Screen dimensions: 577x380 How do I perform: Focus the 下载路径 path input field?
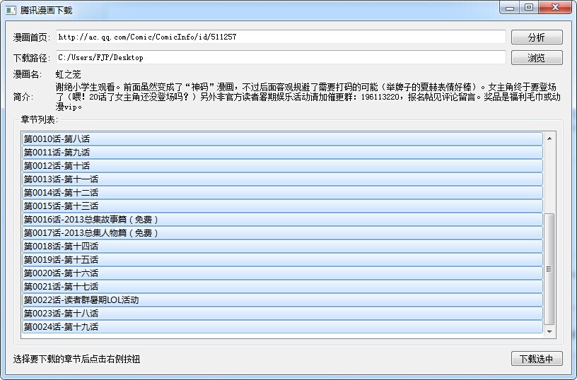[x=281, y=57]
